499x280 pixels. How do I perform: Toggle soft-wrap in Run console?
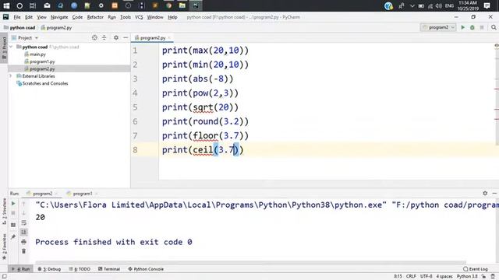coord(24,223)
